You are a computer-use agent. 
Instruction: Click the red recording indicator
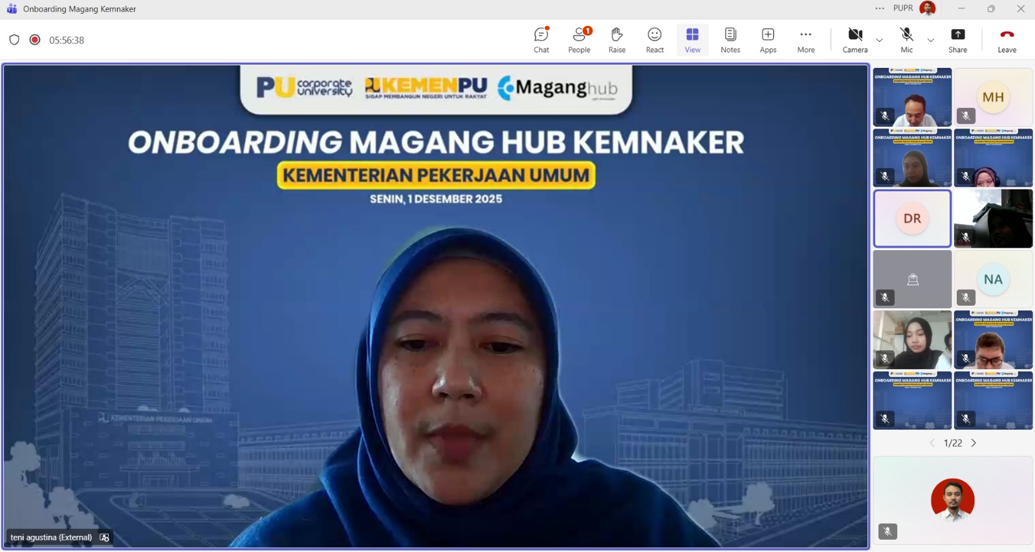tap(35, 40)
